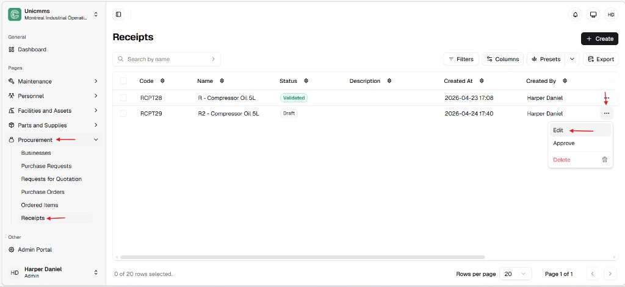Go to previous page arrow
This screenshot has width=625, height=287.
pos(592,274)
